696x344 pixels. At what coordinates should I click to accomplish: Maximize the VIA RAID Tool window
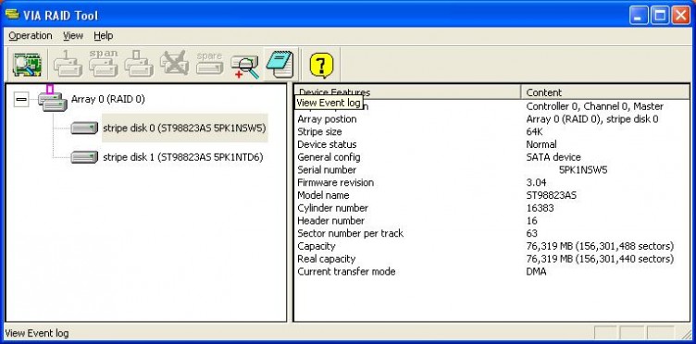660,16
